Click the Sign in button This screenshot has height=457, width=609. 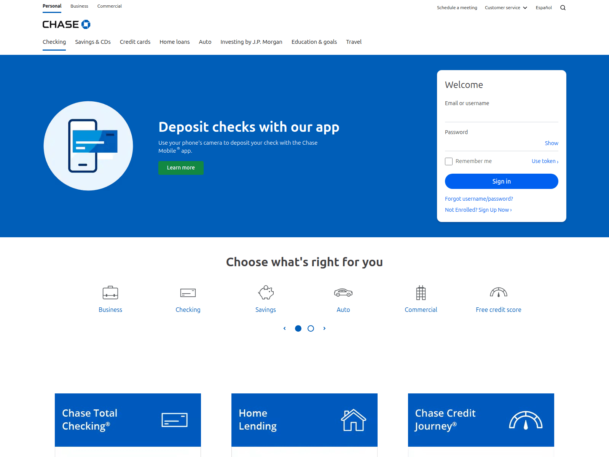click(x=502, y=181)
